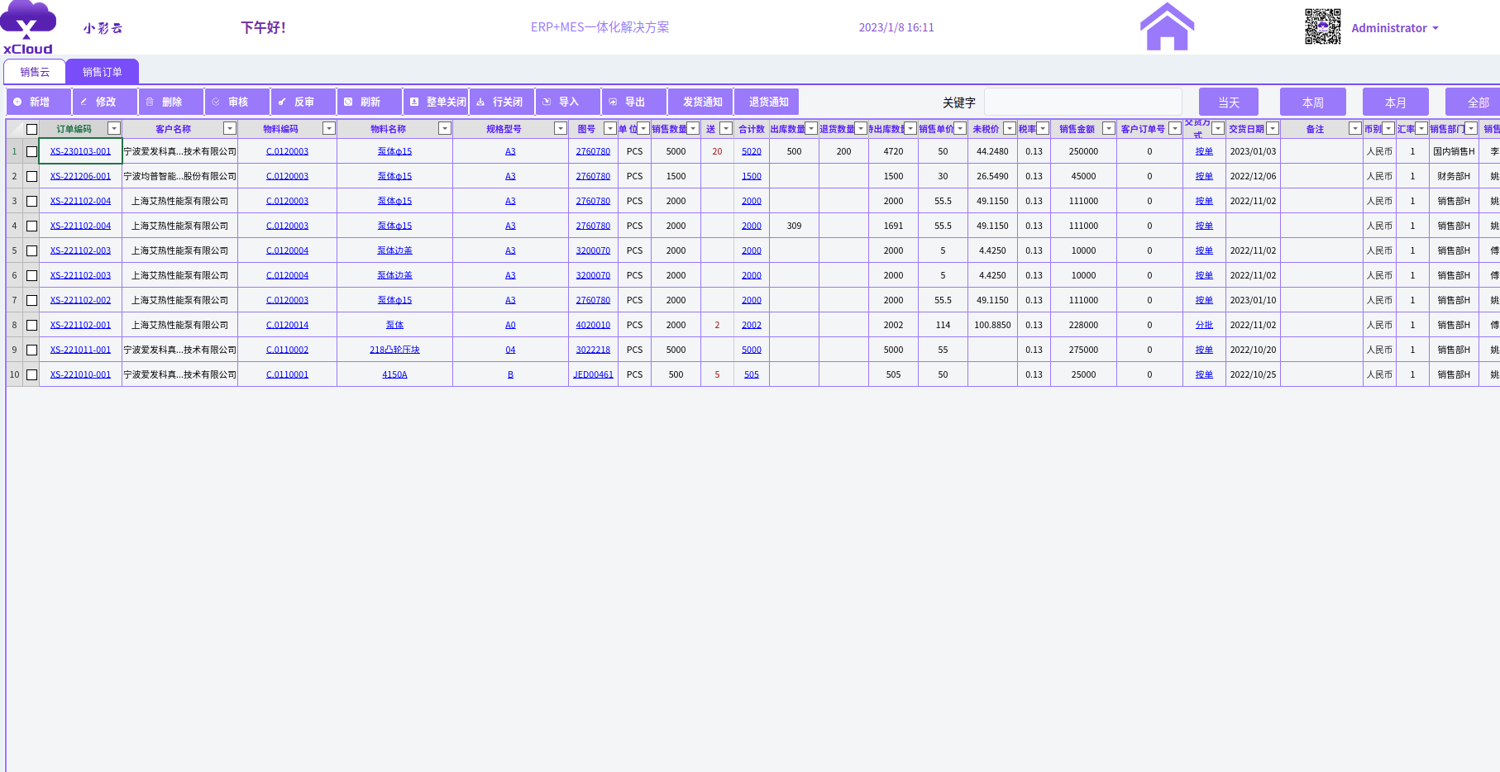Open the 图号 column filter dropdown

coord(610,128)
